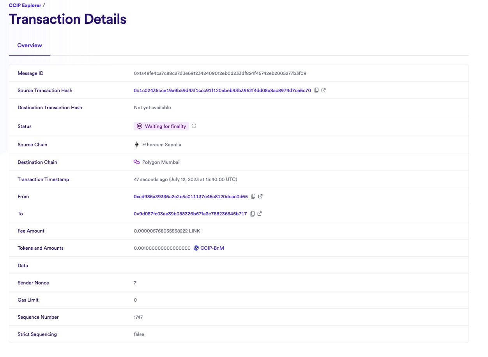The image size is (488, 357).
Task: Click the Sender Nonce label
Action: click(33, 283)
